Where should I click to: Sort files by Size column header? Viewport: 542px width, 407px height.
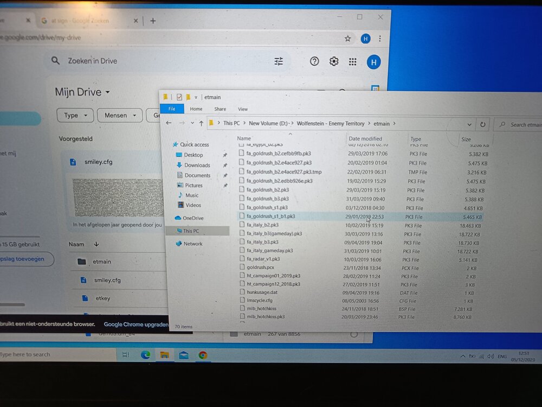pos(466,139)
